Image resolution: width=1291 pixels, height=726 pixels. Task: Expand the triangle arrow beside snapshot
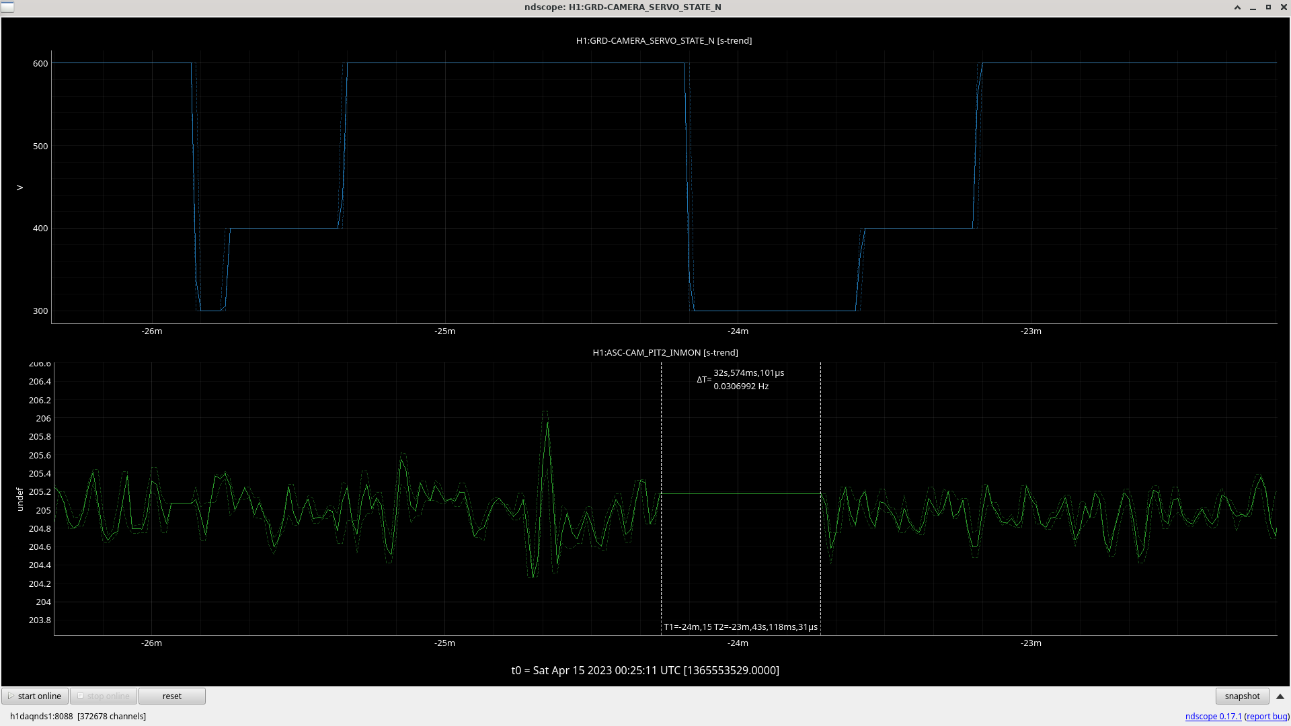pyautogui.click(x=1280, y=696)
